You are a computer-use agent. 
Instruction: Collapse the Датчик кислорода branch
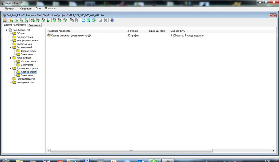[10, 68]
